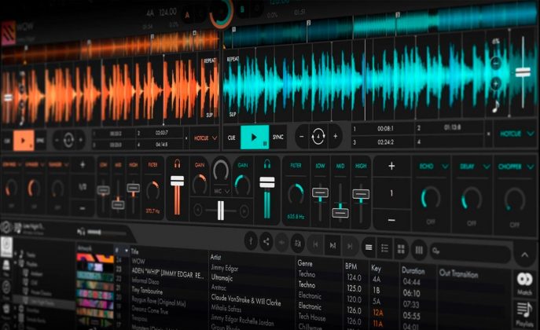Click the crossfader handle

click(x=221, y=211)
